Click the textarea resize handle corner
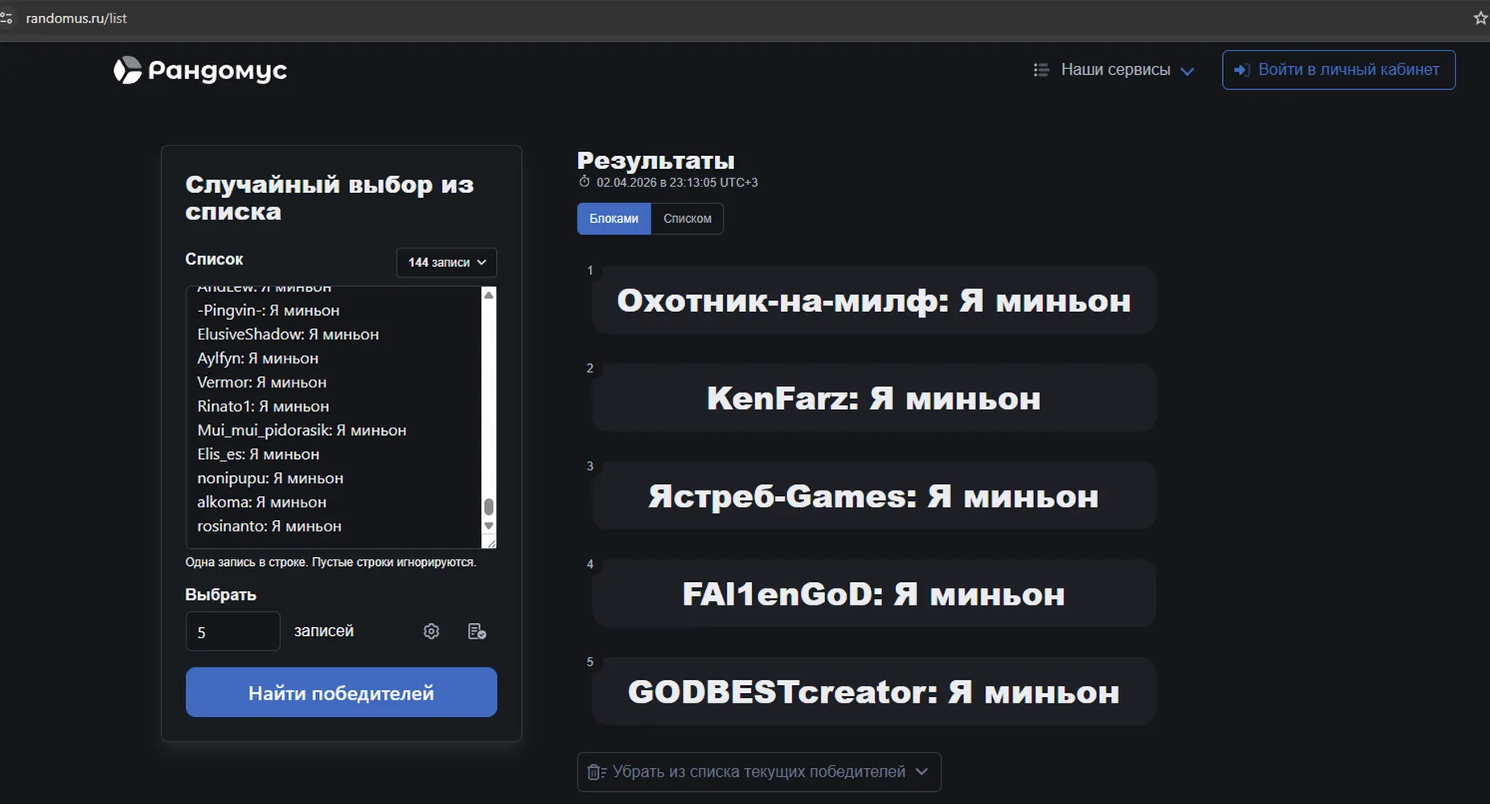This screenshot has width=1490, height=804. (491, 543)
